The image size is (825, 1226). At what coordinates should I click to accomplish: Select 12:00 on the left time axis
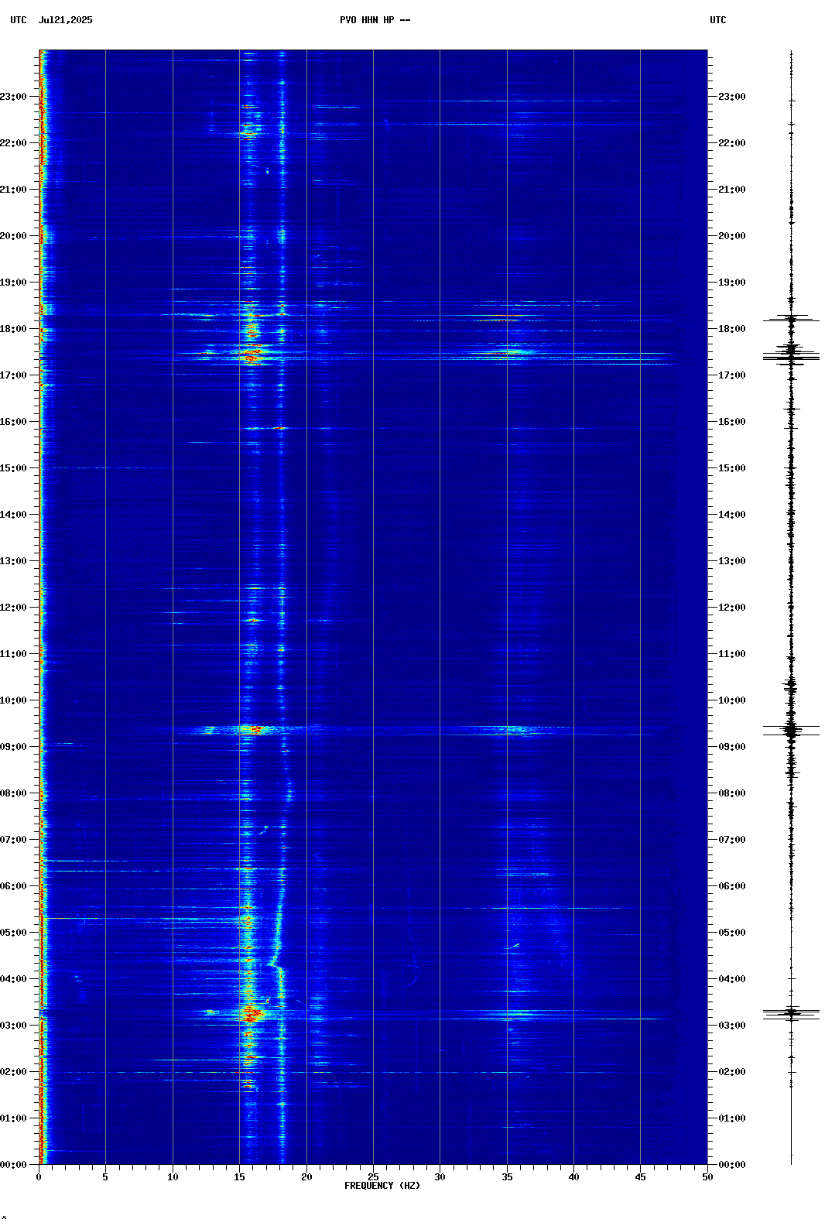click(x=13, y=608)
